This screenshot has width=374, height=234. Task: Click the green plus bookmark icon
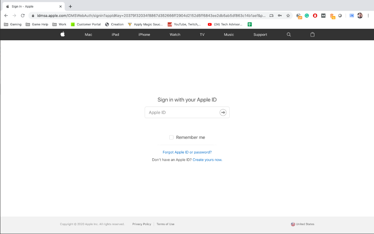point(250,24)
